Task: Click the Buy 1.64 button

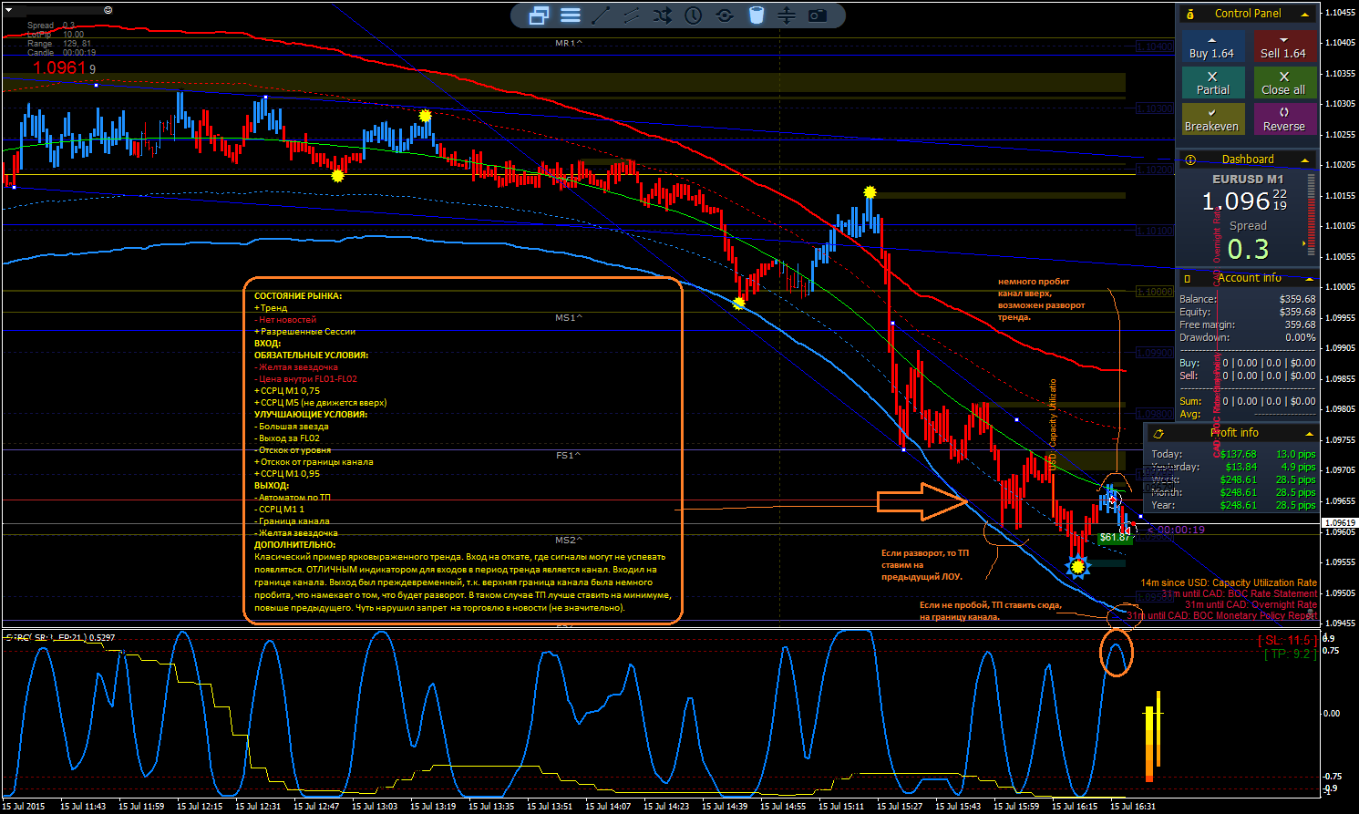Action: click(1212, 46)
